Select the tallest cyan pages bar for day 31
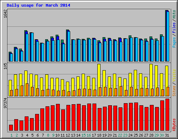 click(x=168, y=36)
